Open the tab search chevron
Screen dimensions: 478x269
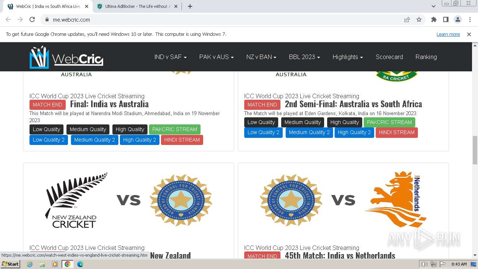click(x=433, y=6)
